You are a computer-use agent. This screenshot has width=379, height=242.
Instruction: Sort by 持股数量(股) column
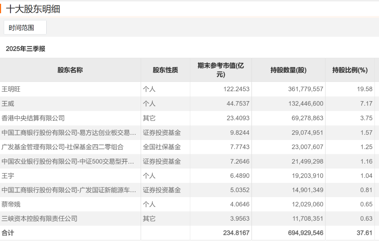288,70
